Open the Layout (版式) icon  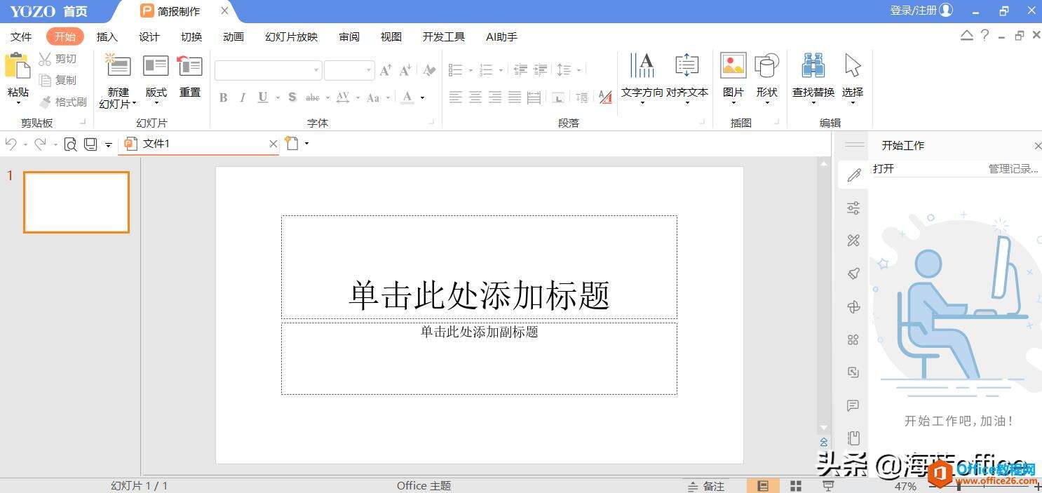click(x=156, y=66)
